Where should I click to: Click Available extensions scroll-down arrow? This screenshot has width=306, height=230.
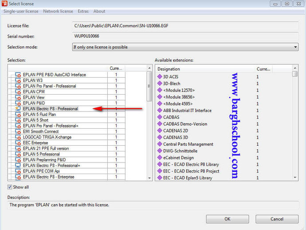(x=295, y=178)
